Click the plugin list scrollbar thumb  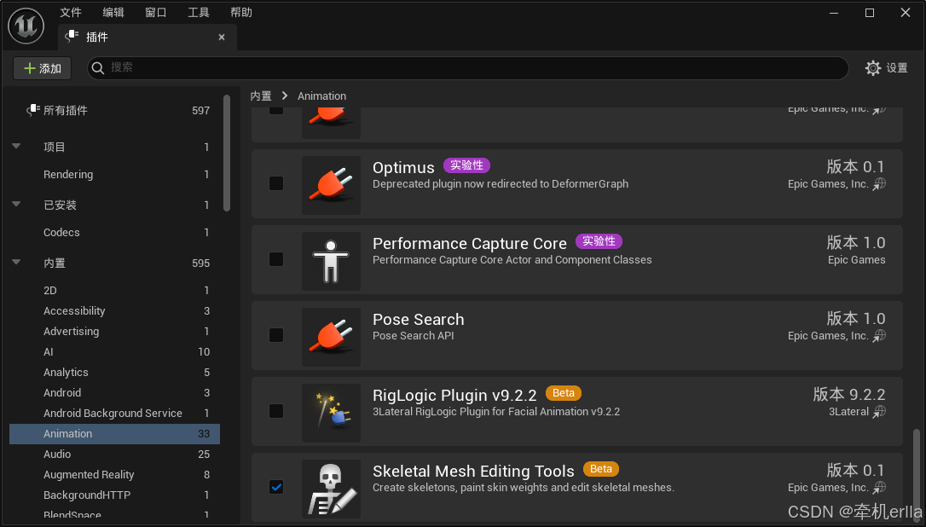pos(917,475)
